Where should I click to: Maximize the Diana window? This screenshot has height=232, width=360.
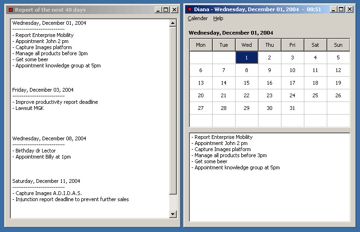click(x=341, y=9)
